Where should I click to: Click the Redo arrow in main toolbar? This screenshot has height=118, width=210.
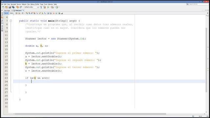(21, 7)
